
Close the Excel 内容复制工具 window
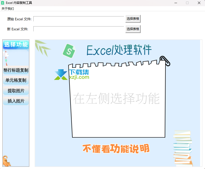pyautogui.click(x=199, y=3)
